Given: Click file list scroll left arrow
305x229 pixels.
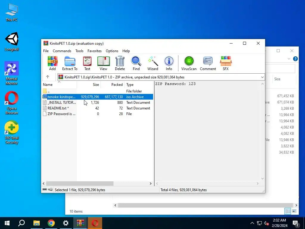Looking at the screenshot, I should 43,183.
